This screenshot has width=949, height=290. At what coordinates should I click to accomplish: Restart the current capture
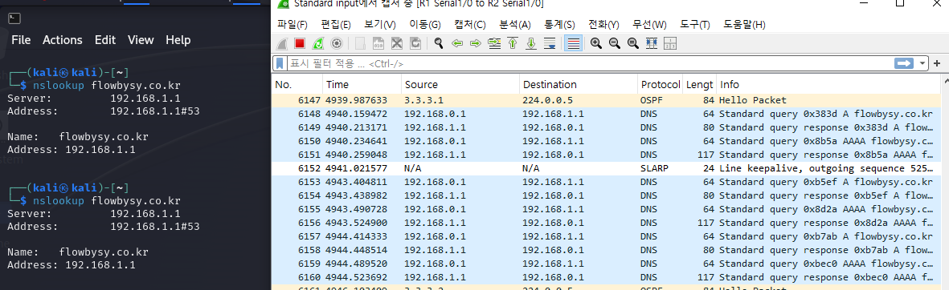point(317,43)
